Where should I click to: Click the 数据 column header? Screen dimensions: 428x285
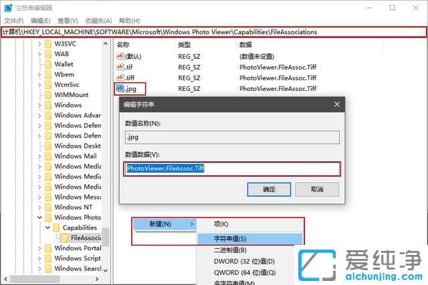(245, 45)
